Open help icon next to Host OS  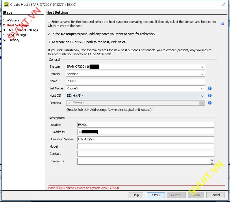pyautogui.click(x=210, y=96)
